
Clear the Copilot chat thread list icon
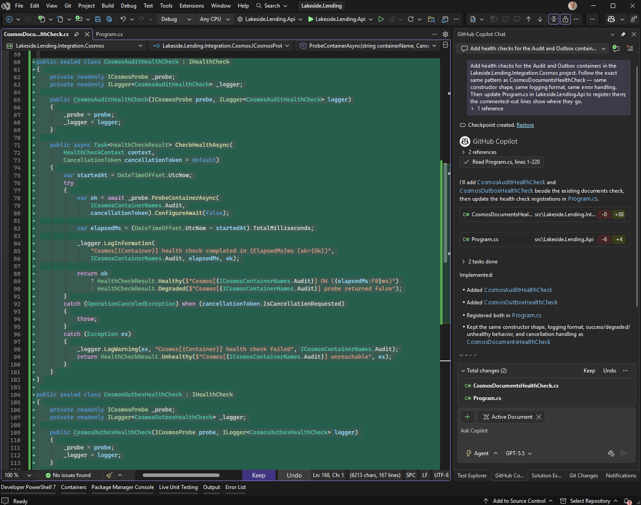630,48
